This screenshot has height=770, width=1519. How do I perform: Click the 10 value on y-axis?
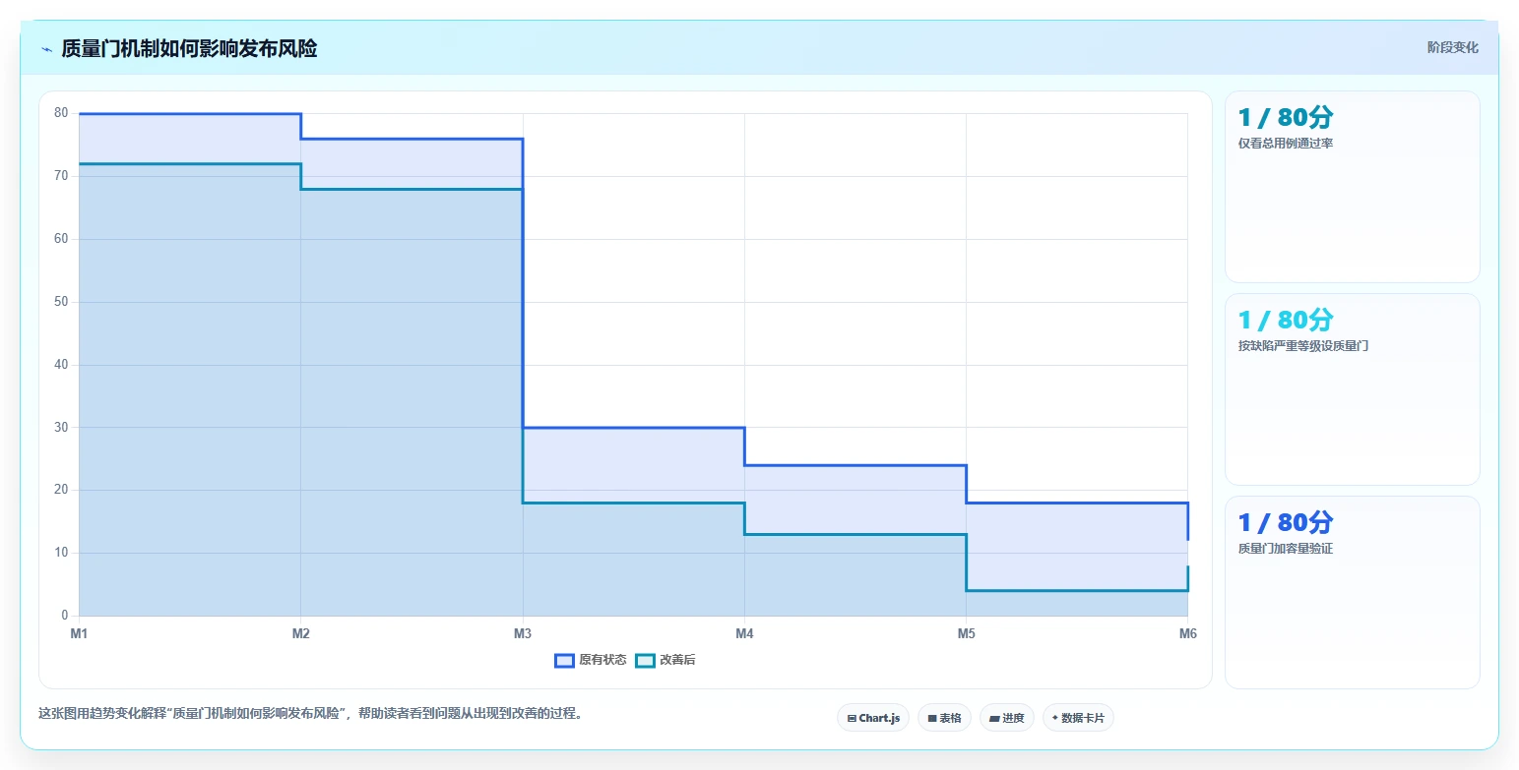coord(61,553)
